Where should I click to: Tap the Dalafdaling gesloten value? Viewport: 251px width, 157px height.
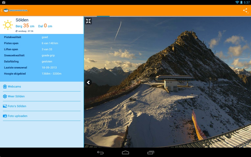47,61
